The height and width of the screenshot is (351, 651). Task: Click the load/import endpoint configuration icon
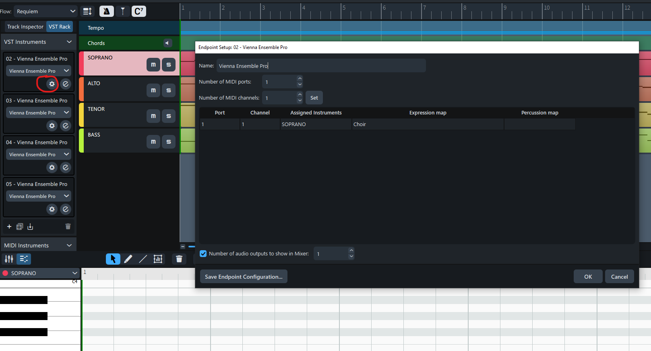point(30,227)
